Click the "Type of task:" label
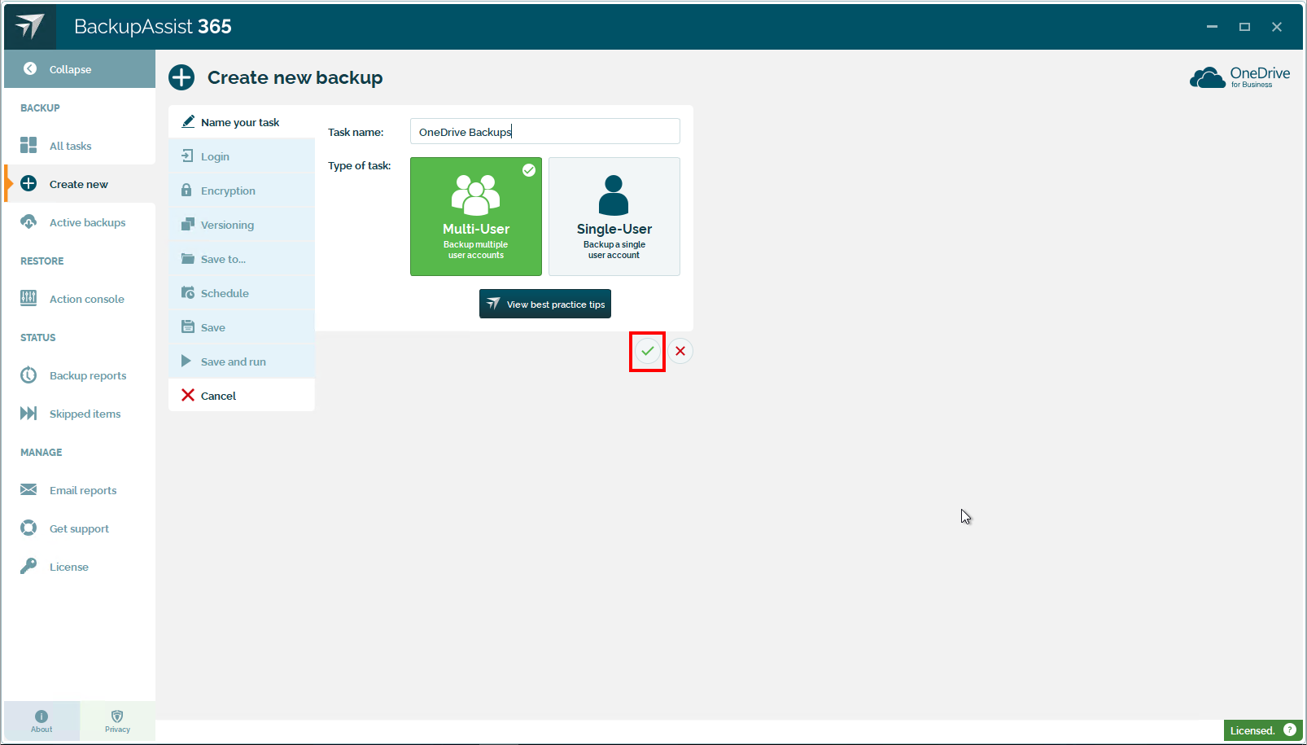The width and height of the screenshot is (1307, 745). 359,165
